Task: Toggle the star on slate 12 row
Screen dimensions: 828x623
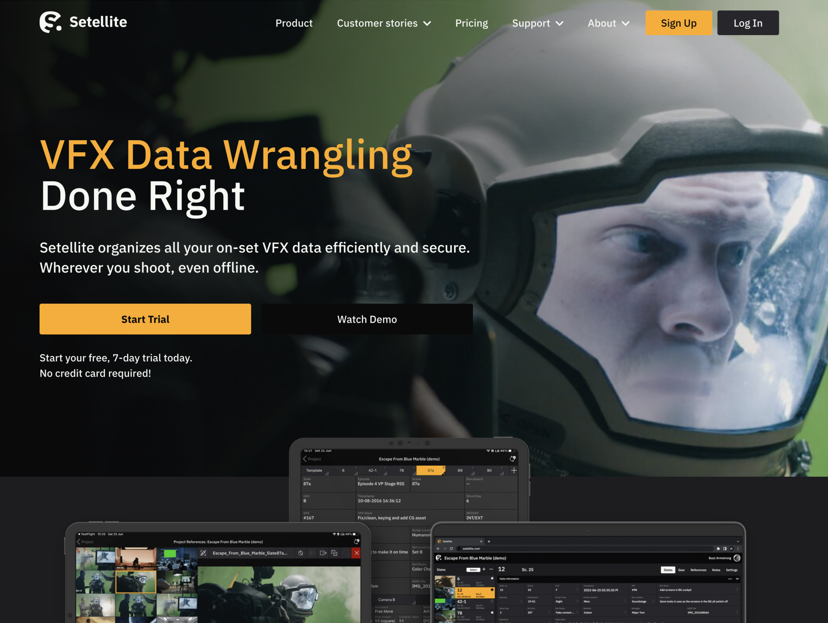Action: point(492,590)
